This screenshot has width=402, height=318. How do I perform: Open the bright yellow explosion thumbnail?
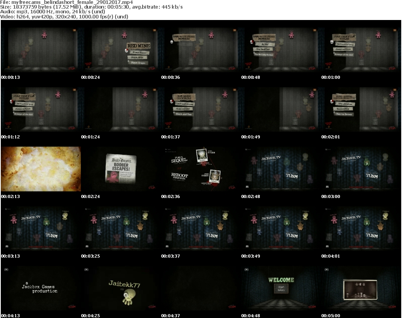41,169
